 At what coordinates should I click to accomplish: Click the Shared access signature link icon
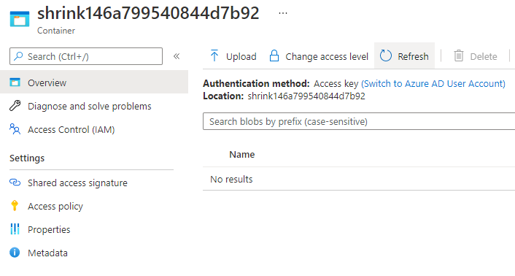(15, 183)
